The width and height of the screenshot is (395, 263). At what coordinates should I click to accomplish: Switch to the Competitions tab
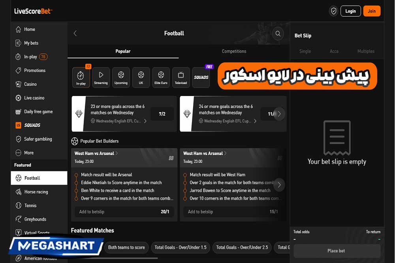(234, 51)
